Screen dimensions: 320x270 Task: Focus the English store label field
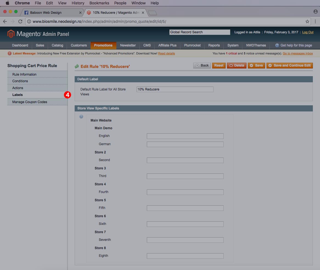(185, 136)
